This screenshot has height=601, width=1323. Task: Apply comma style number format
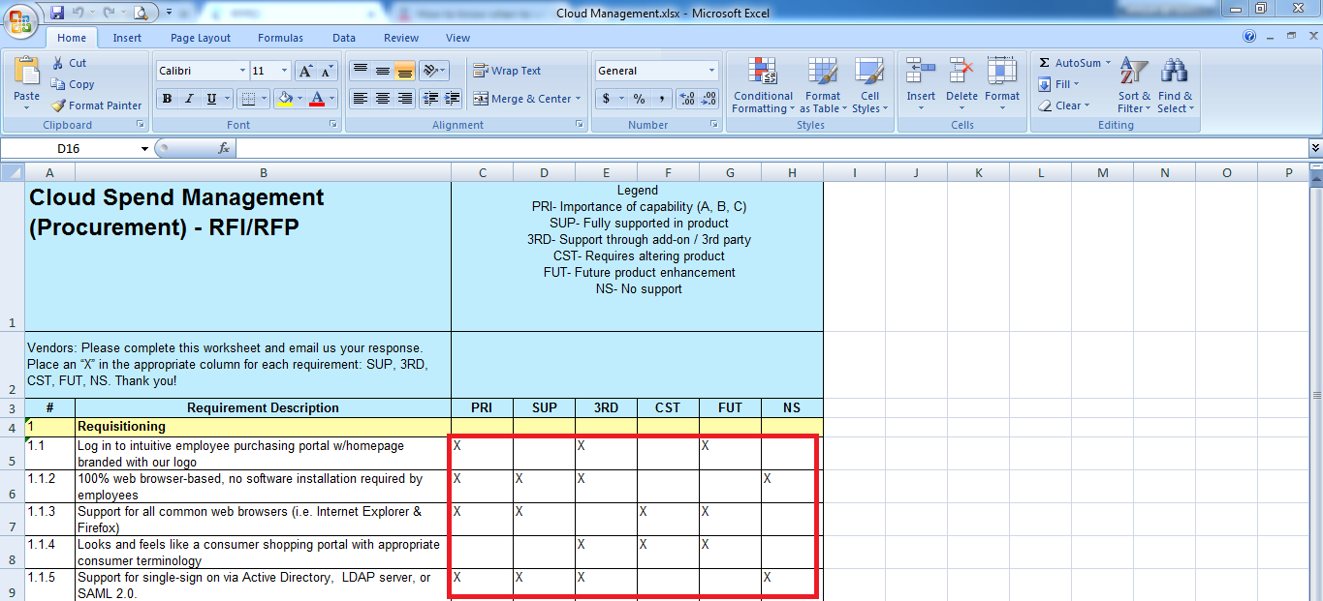661,99
